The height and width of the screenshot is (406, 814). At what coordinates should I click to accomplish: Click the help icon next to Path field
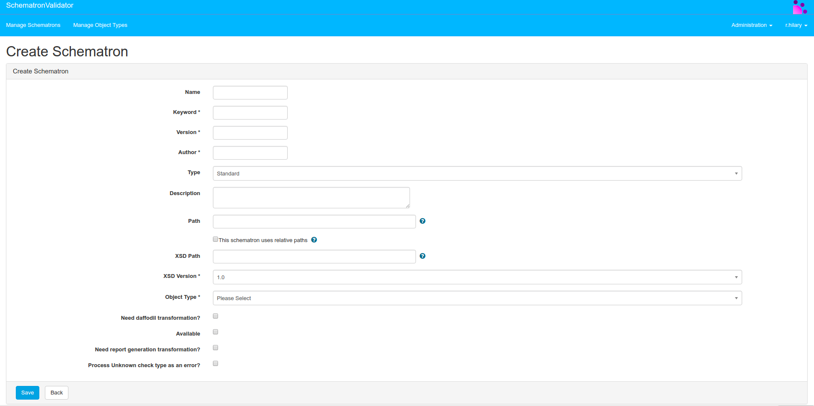pyautogui.click(x=422, y=221)
